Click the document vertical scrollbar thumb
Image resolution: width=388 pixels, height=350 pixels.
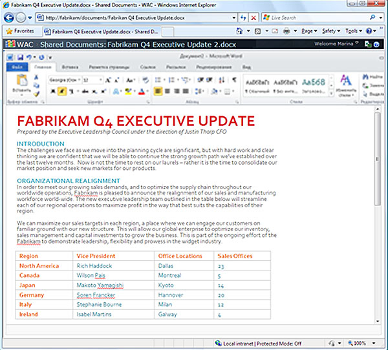378,159
